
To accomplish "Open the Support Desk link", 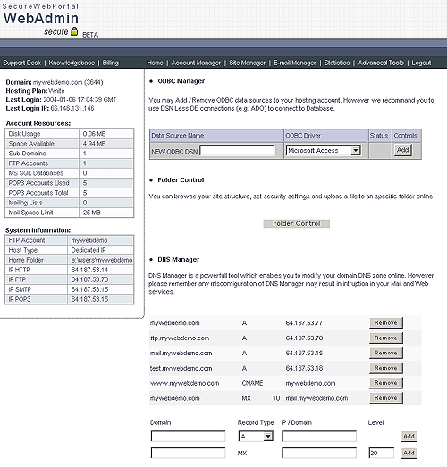I will [21, 63].
